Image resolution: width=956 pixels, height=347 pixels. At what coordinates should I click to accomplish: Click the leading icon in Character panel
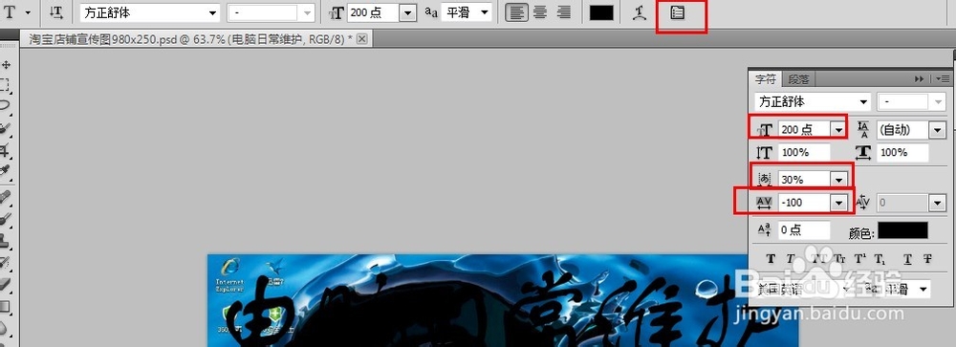pyautogui.click(x=863, y=129)
